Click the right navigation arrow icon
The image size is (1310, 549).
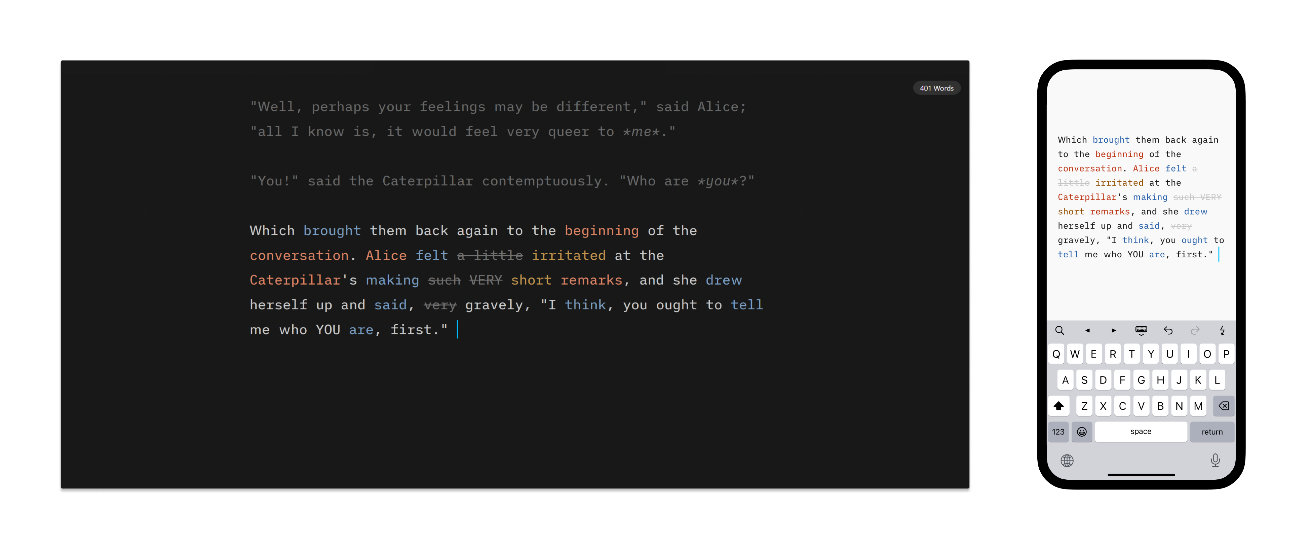pyautogui.click(x=1113, y=330)
